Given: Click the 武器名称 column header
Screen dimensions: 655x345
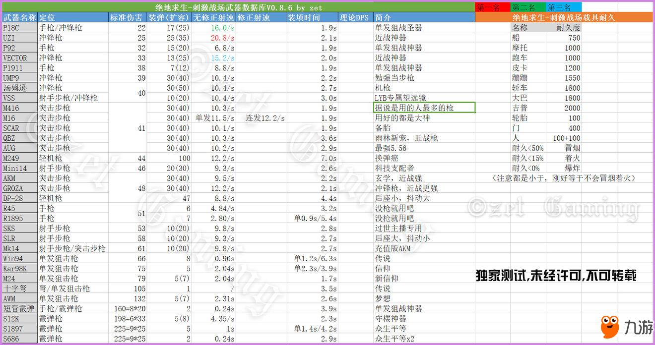Looking at the screenshot, I should pos(19,17).
